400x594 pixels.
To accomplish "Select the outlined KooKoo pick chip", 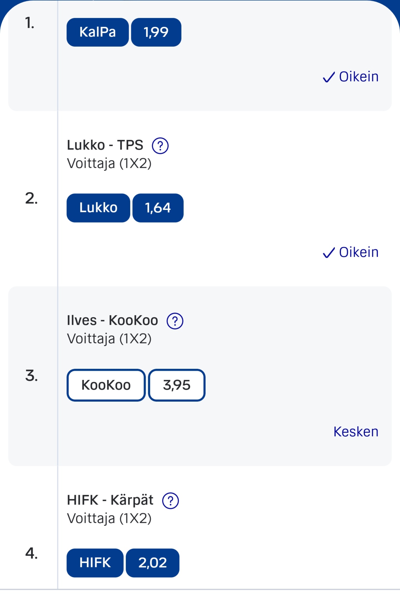I will tap(106, 385).
